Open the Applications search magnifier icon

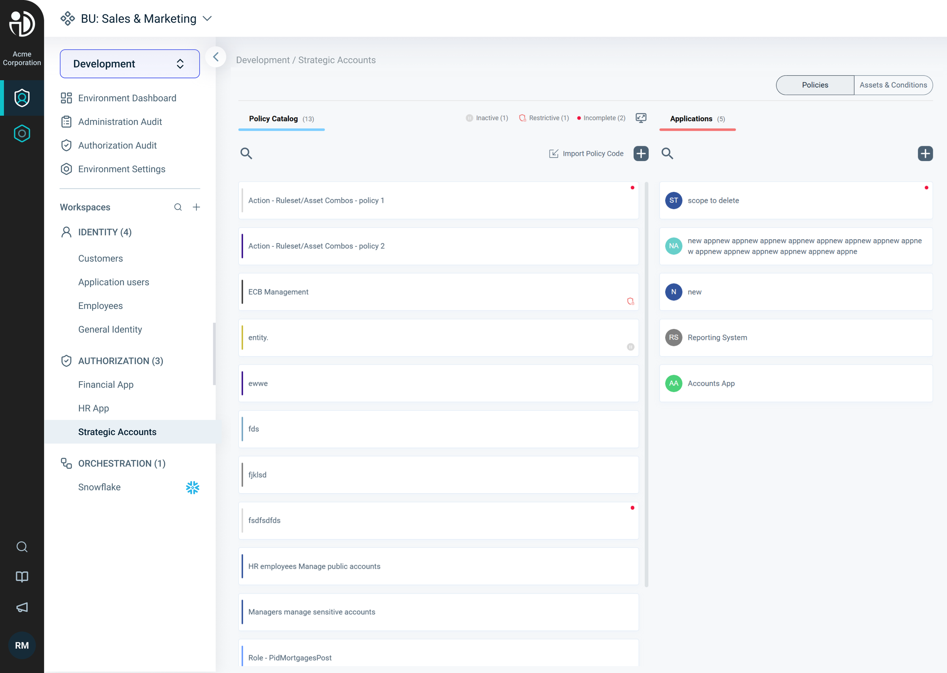tap(667, 153)
